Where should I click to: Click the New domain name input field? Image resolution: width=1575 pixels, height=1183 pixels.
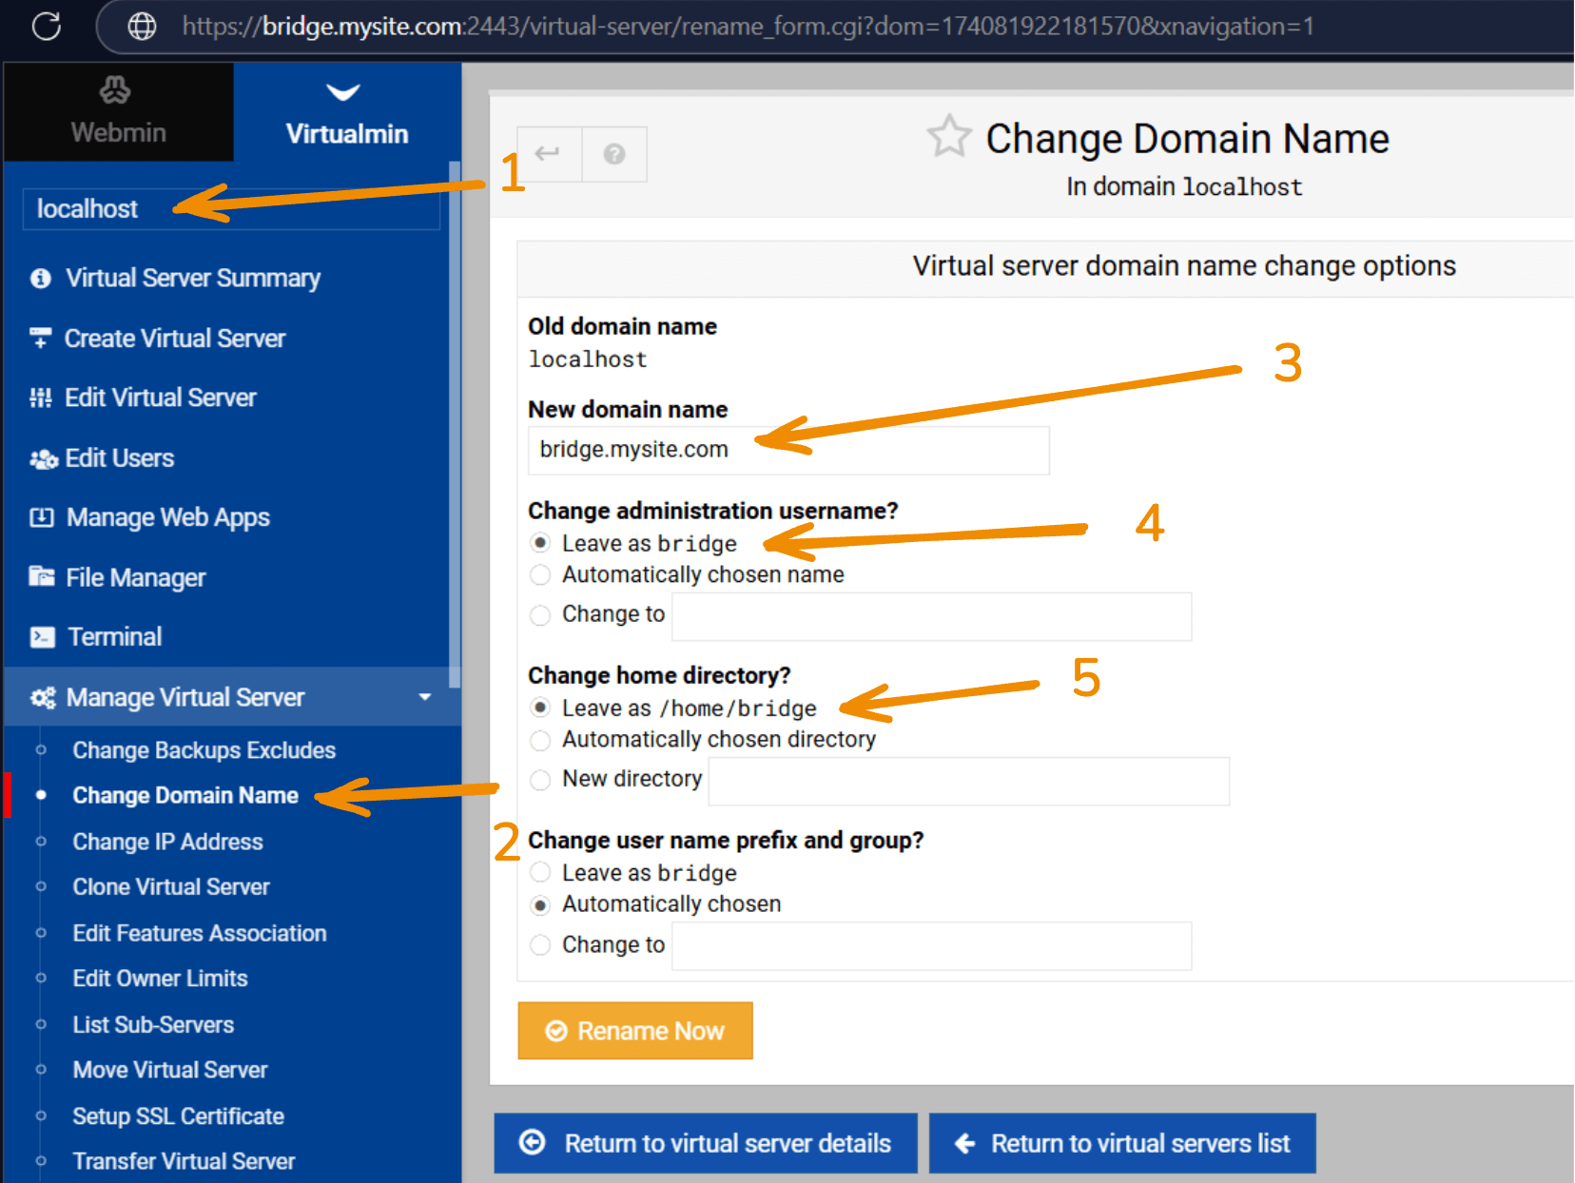coord(787,450)
